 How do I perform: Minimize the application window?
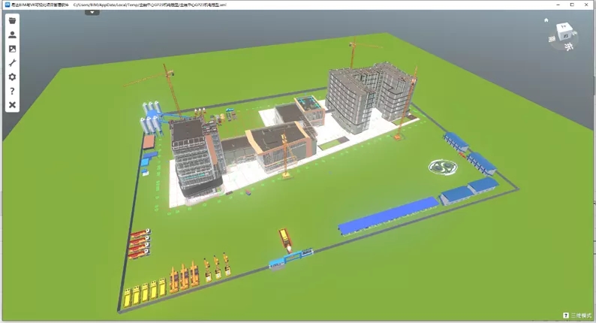point(558,5)
